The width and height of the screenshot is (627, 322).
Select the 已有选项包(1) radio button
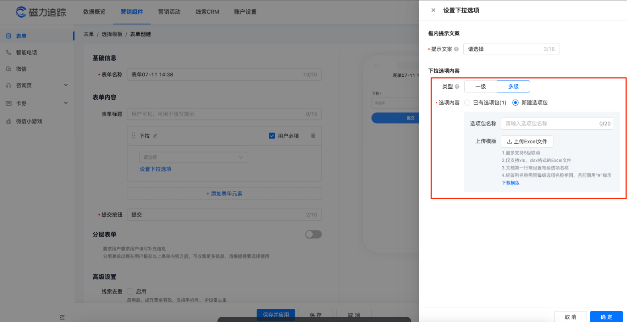(x=467, y=102)
